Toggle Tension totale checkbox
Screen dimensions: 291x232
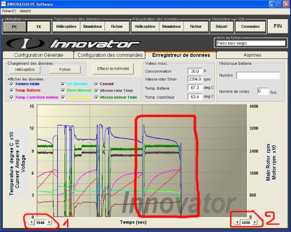point(12,84)
